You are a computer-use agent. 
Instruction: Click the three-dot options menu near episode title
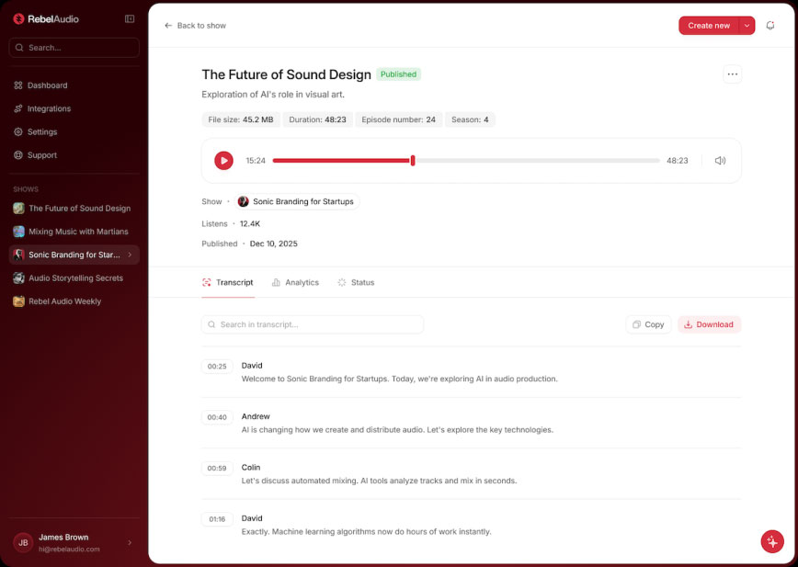click(732, 74)
